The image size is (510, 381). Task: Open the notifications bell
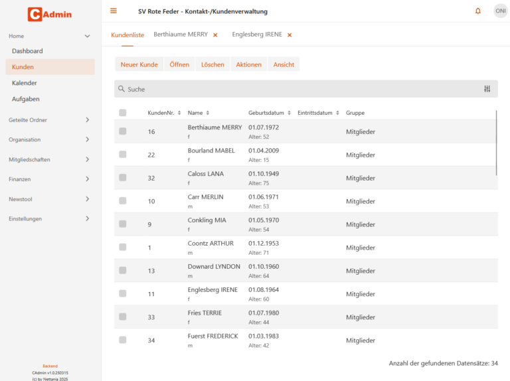(x=478, y=11)
